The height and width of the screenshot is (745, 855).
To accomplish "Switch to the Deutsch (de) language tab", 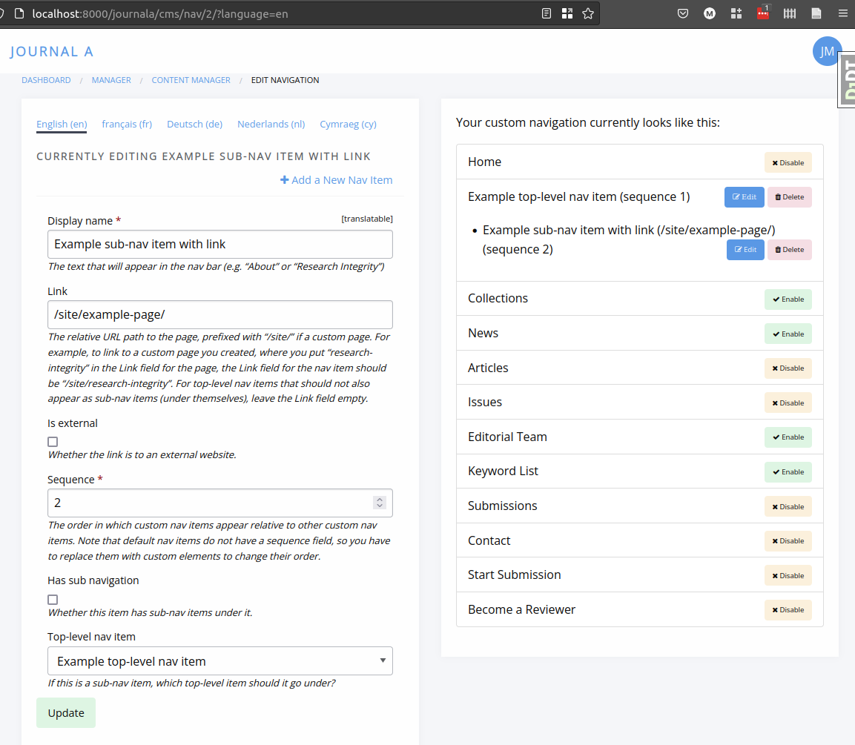I will 194,124.
